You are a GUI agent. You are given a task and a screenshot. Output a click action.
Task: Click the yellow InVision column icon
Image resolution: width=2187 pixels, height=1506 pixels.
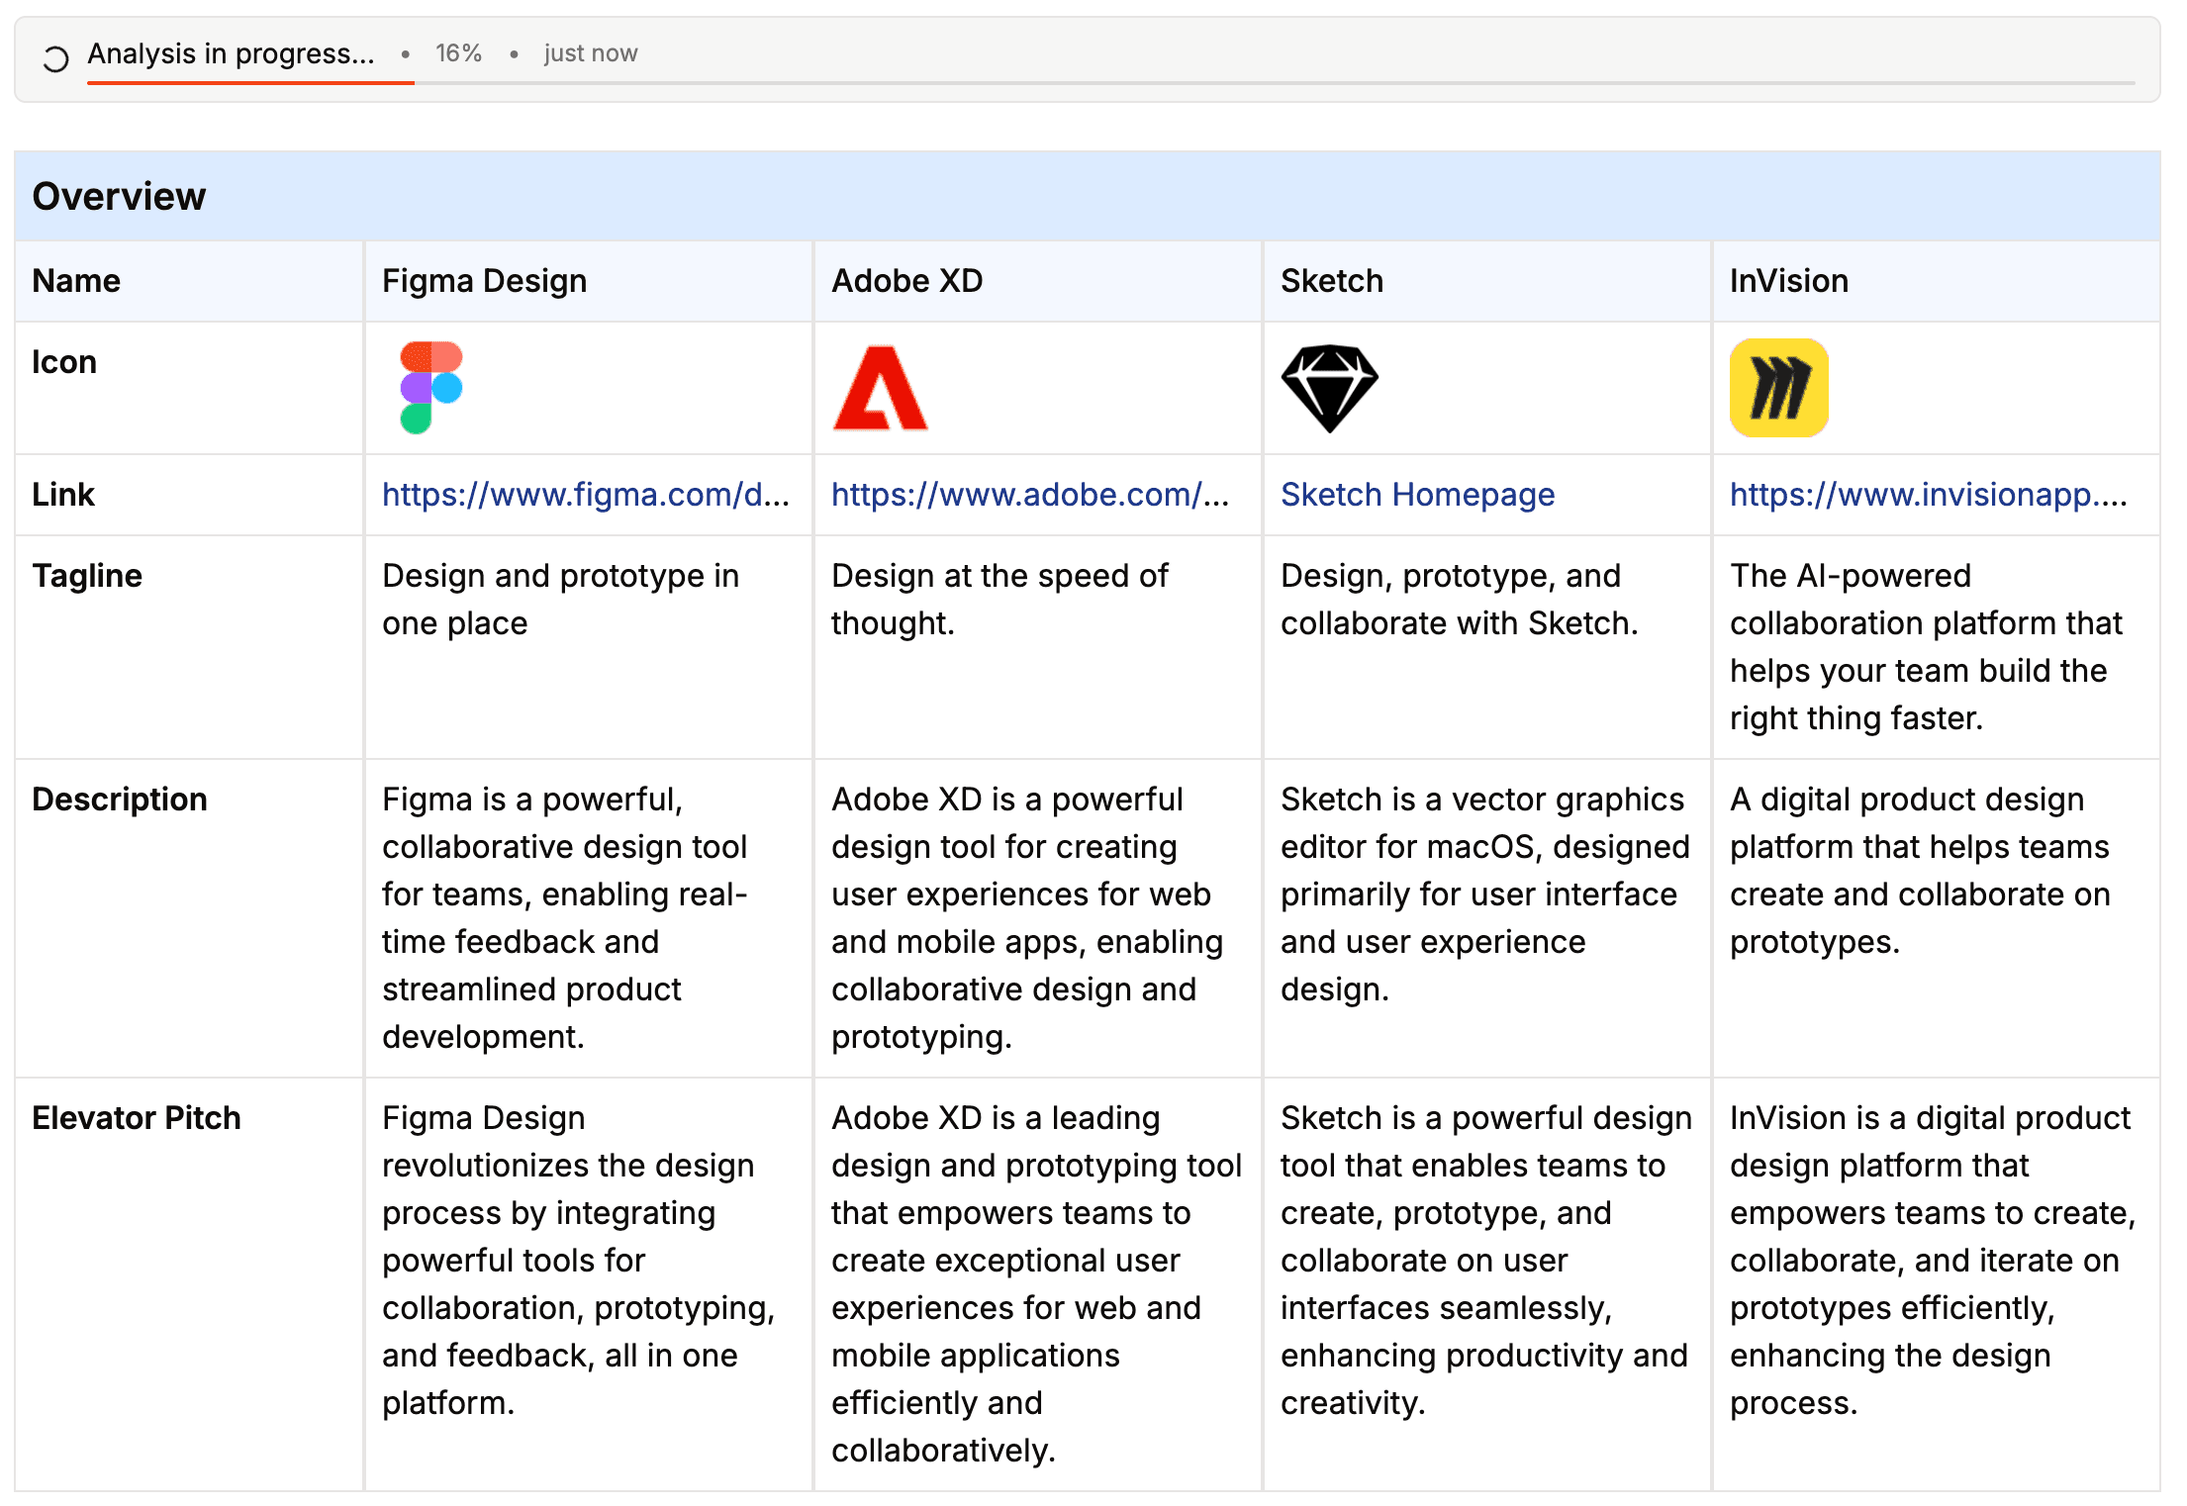pos(1778,388)
